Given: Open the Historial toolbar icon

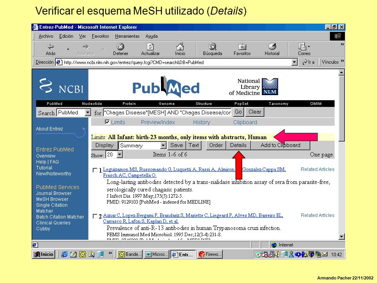Looking at the screenshot, I should point(272,50).
